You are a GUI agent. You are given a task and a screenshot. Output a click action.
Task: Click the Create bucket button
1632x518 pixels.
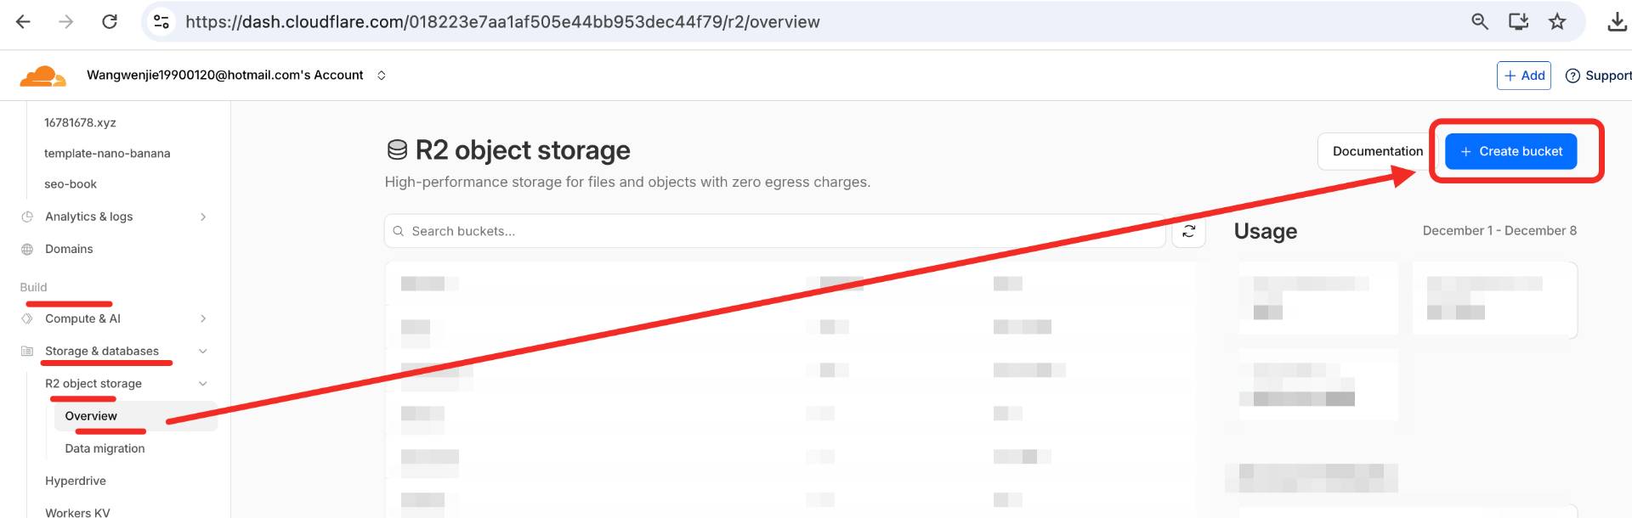pyautogui.click(x=1510, y=151)
